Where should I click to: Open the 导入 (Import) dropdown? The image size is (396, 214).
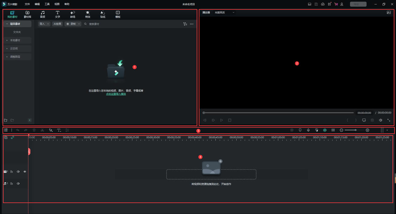point(44,24)
